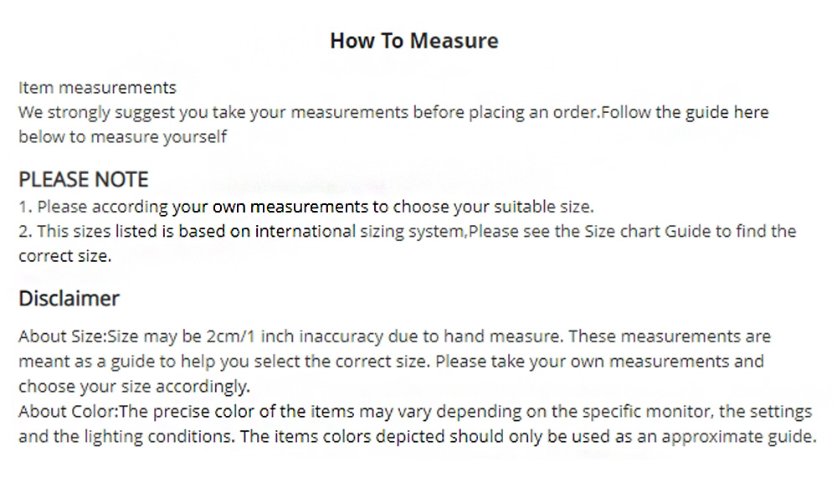Click the About Size: label
Screen dimensions: 837x482
[x=63, y=336]
